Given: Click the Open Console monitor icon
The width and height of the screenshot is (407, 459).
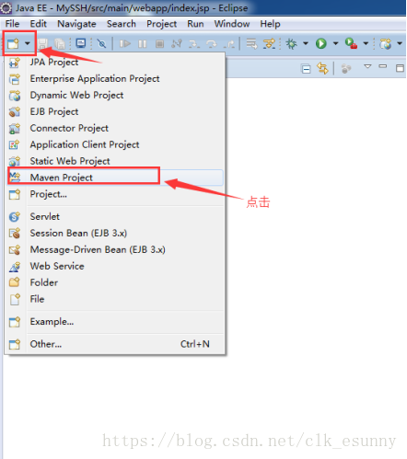Looking at the screenshot, I should pos(81,43).
